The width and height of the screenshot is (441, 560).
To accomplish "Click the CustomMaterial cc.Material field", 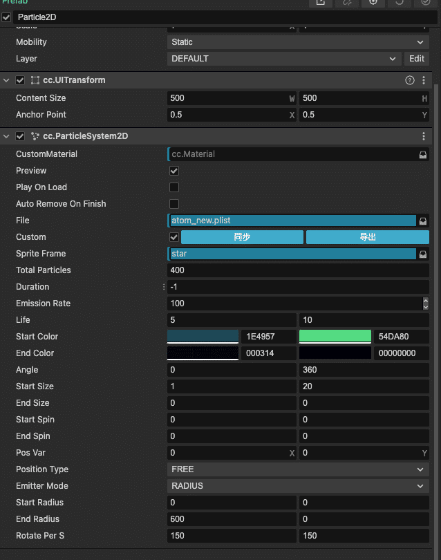I will coord(293,154).
